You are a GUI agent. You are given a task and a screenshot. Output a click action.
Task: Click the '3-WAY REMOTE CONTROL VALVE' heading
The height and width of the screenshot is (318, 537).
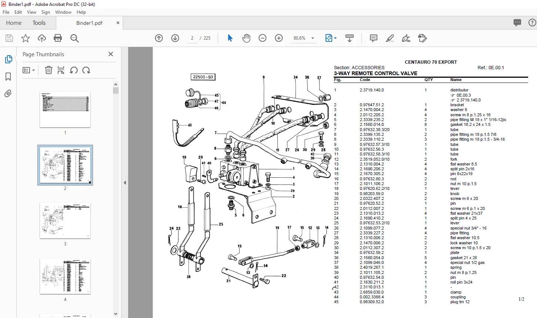[376, 73]
